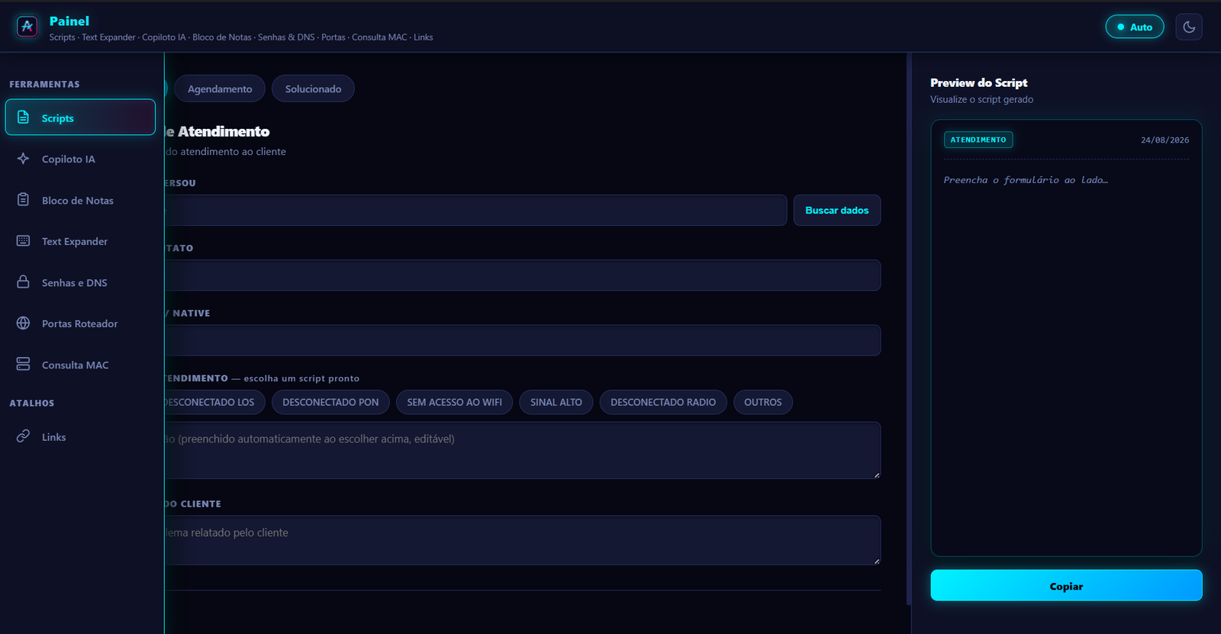This screenshot has height=634, width=1221.
Task: Open Copiloto IA from the sidebar
Action: point(80,159)
